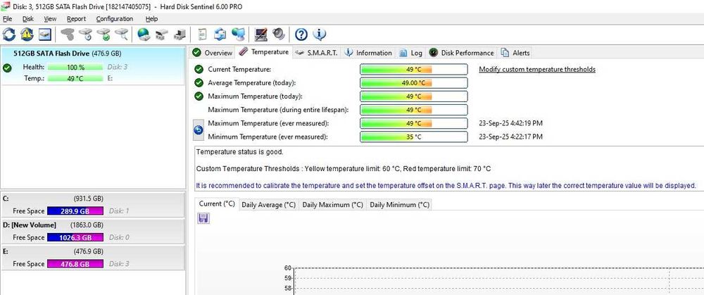The image size is (704, 295).
Task: Select the 512GB SATA Flash Drive entry
Action: tap(92, 65)
